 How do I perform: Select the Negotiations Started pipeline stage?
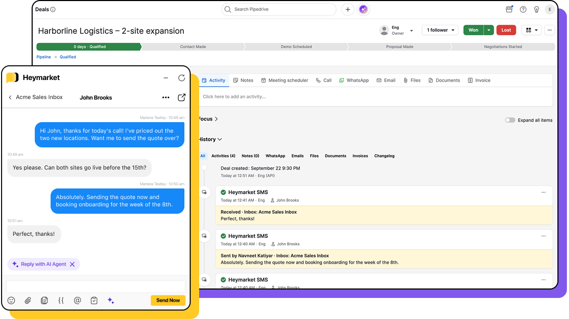click(503, 47)
